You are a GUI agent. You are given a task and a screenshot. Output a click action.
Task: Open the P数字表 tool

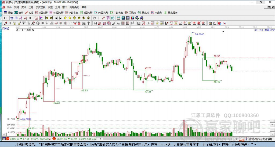(x=72, y=13)
